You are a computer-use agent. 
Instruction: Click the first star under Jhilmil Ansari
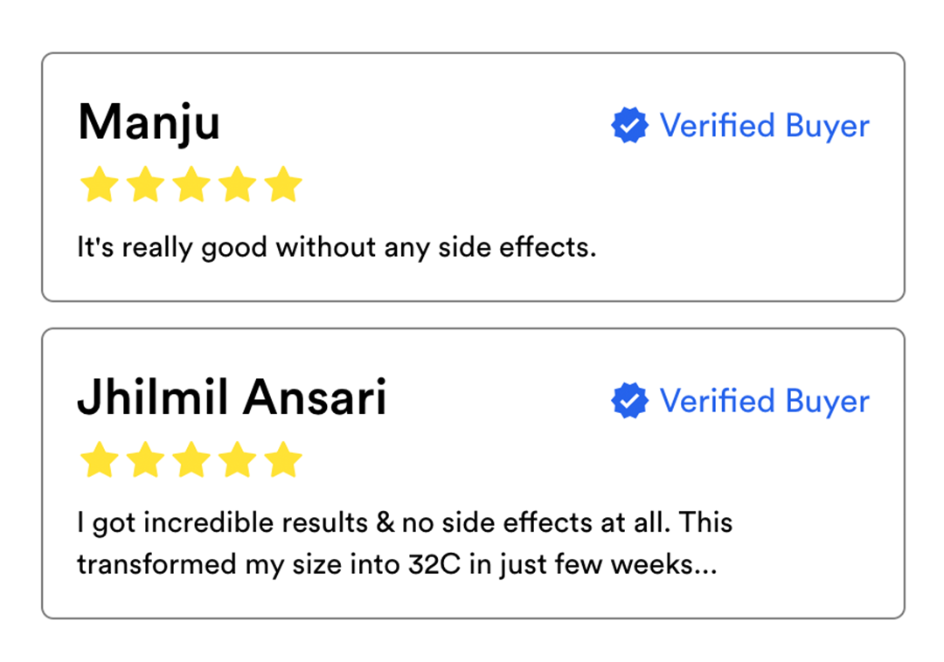[100, 459]
